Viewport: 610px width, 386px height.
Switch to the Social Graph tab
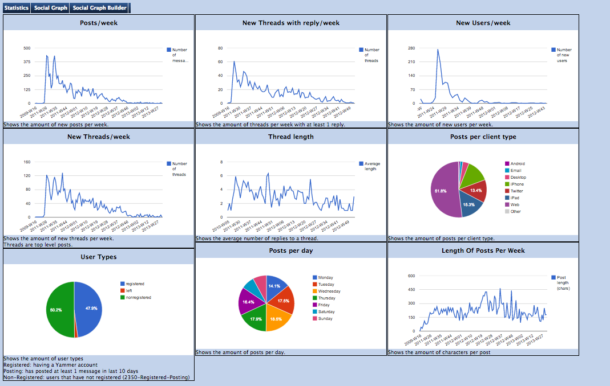(x=50, y=8)
